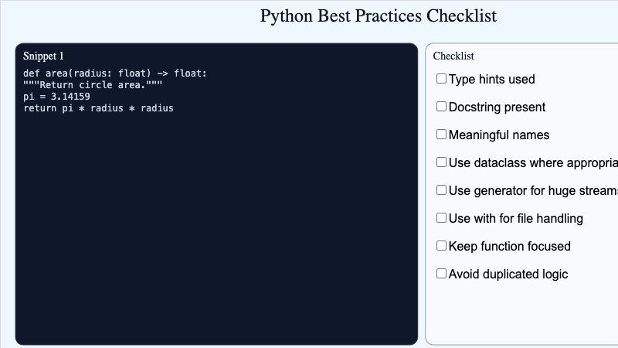Screen dimensions: 618x348
Task: Select the Use with for file handling checkbox
Action: 442,218
